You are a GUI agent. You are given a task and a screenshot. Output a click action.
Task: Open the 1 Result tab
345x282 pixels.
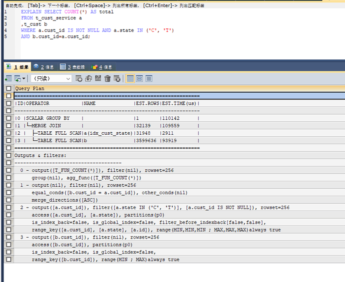click(x=17, y=67)
